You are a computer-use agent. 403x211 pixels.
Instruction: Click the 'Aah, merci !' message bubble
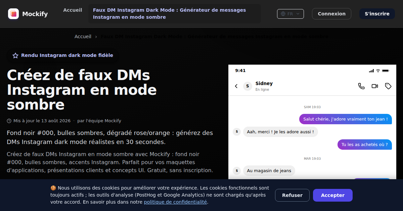[x=280, y=132]
